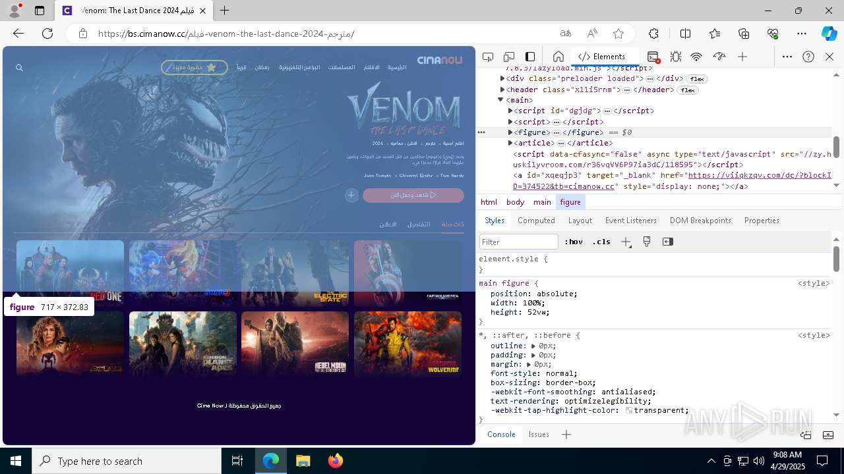The width and height of the screenshot is (844, 474).
Task: Go back with the browser back arrow
Action: [18, 34]
